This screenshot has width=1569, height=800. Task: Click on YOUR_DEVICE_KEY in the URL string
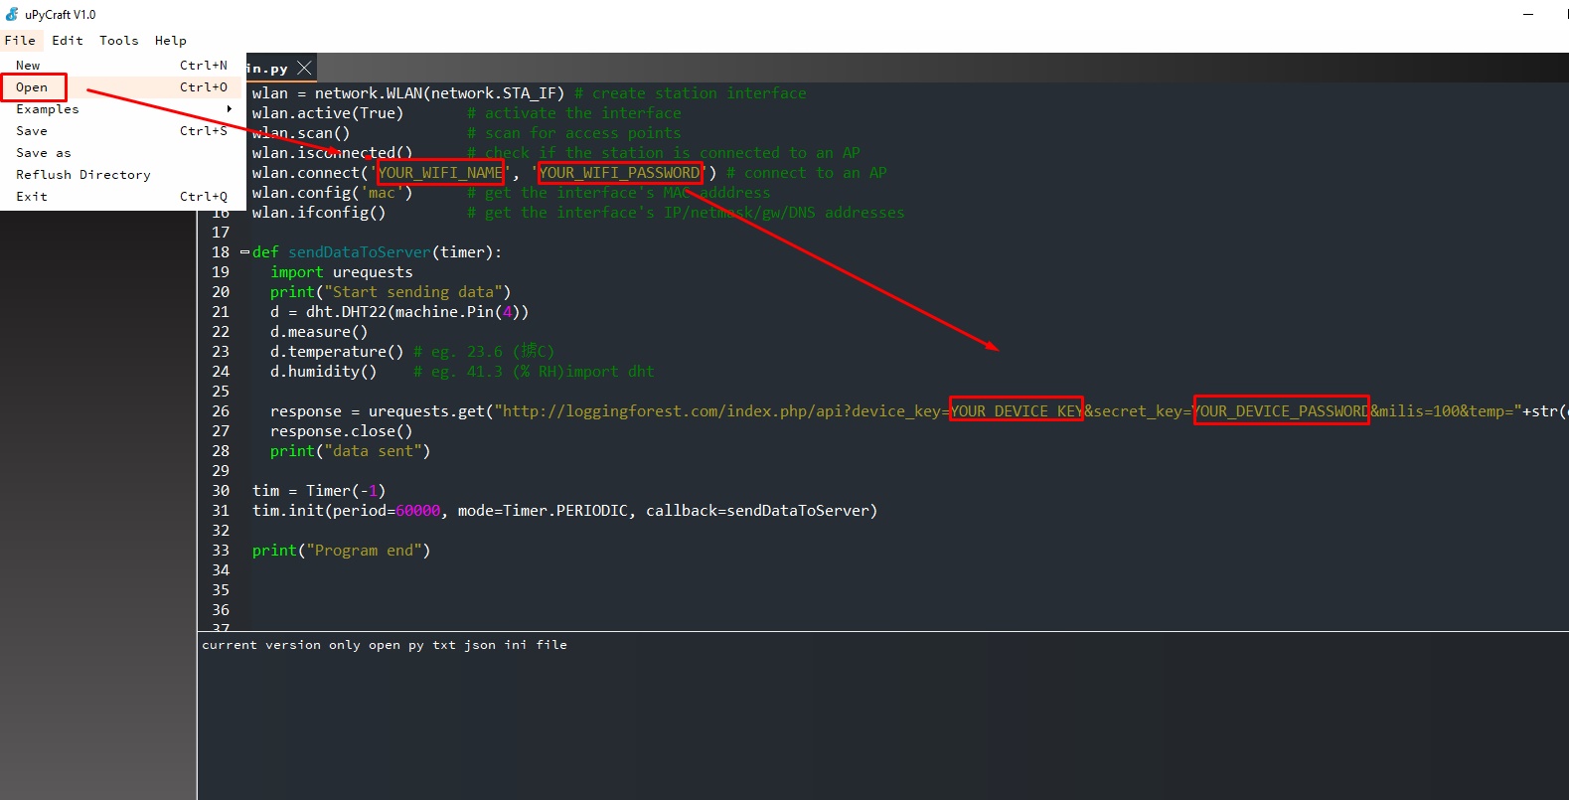point(1017,411)
